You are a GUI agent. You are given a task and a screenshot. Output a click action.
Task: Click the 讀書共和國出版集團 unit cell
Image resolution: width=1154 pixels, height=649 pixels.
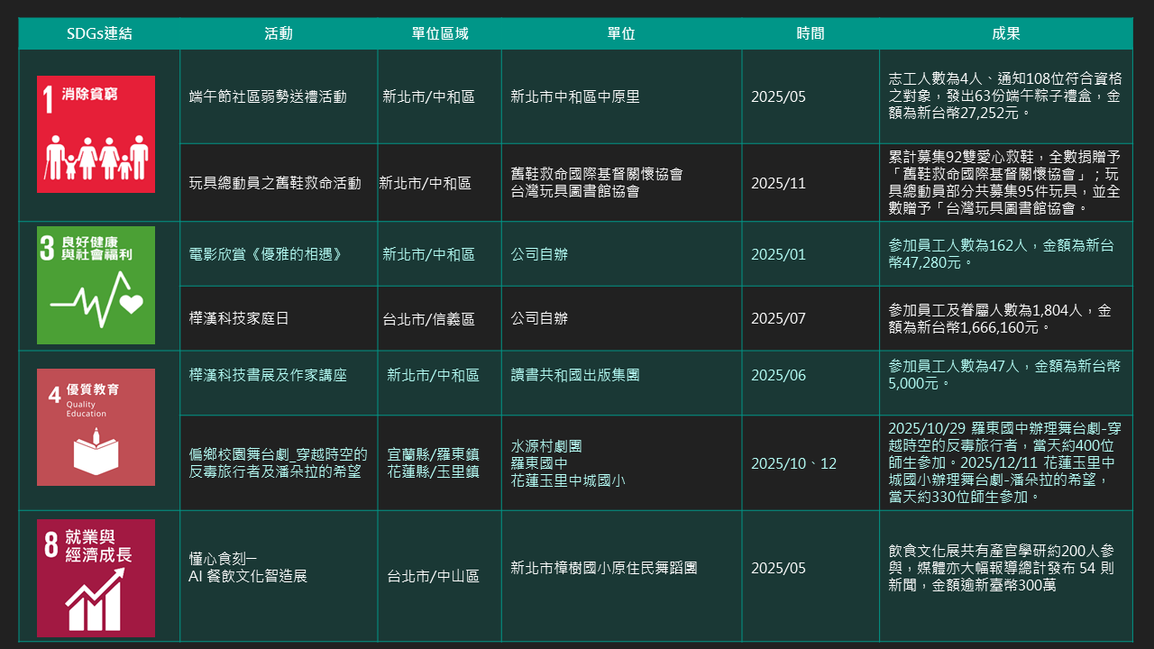[575, 375]
